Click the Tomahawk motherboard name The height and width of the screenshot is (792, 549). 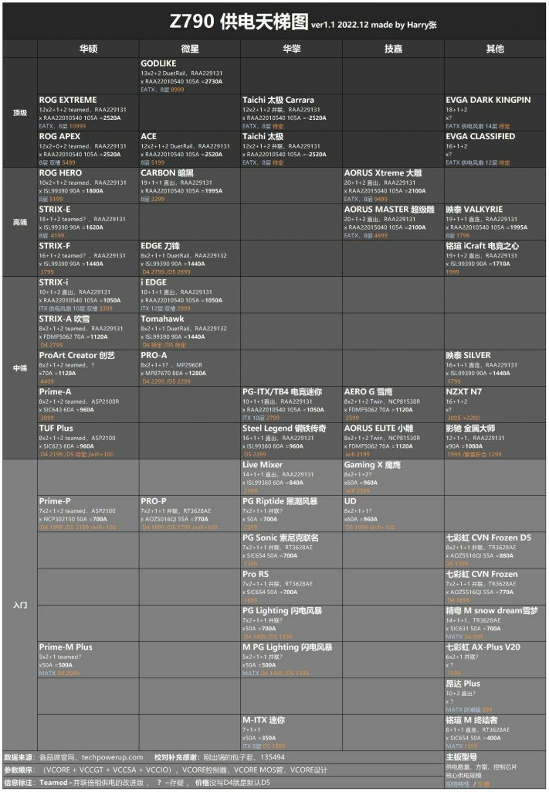click(x=161, y=319)
